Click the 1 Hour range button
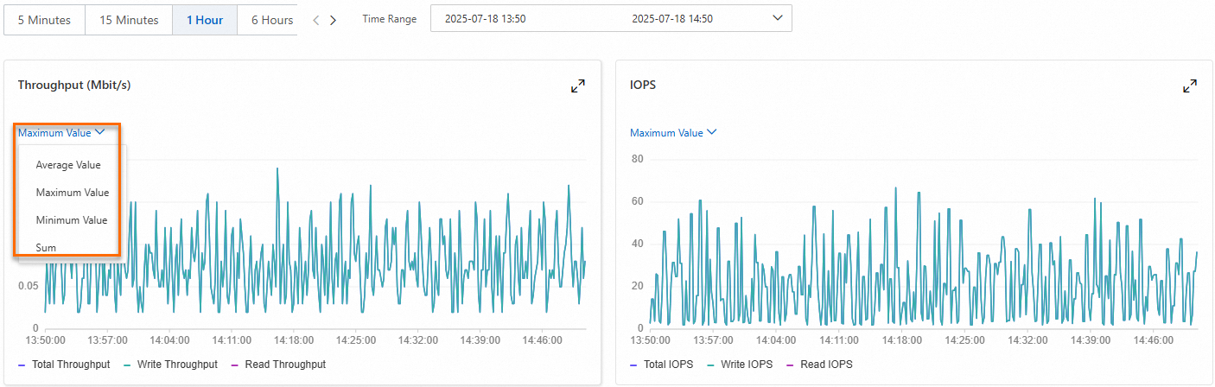The image size is (1215, 387). point(205,20)
